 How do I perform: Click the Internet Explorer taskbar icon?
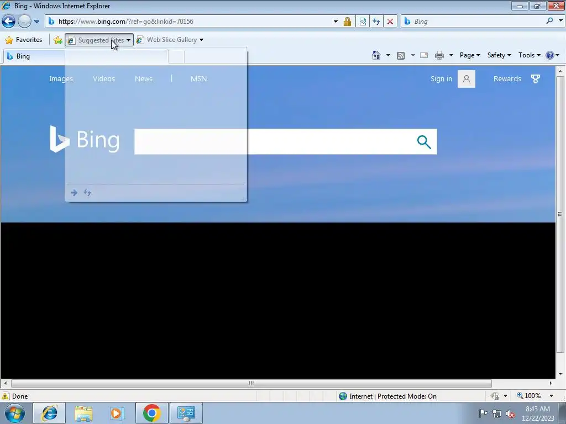point(49,413)
